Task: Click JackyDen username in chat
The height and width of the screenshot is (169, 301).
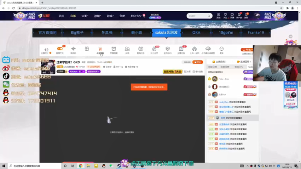Action: tap(224, 102)
